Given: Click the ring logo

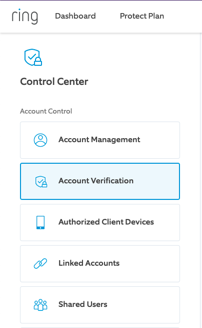Looking at the screenshot, I should [x=25, y=16].
